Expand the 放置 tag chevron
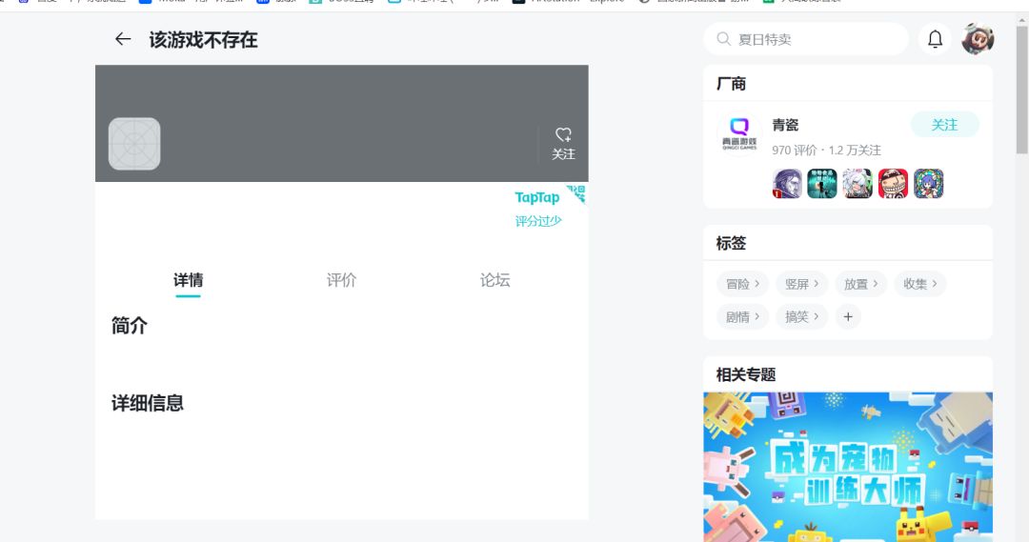The width and height of the screenshot is (1029, 542). (x=875, y=284)
